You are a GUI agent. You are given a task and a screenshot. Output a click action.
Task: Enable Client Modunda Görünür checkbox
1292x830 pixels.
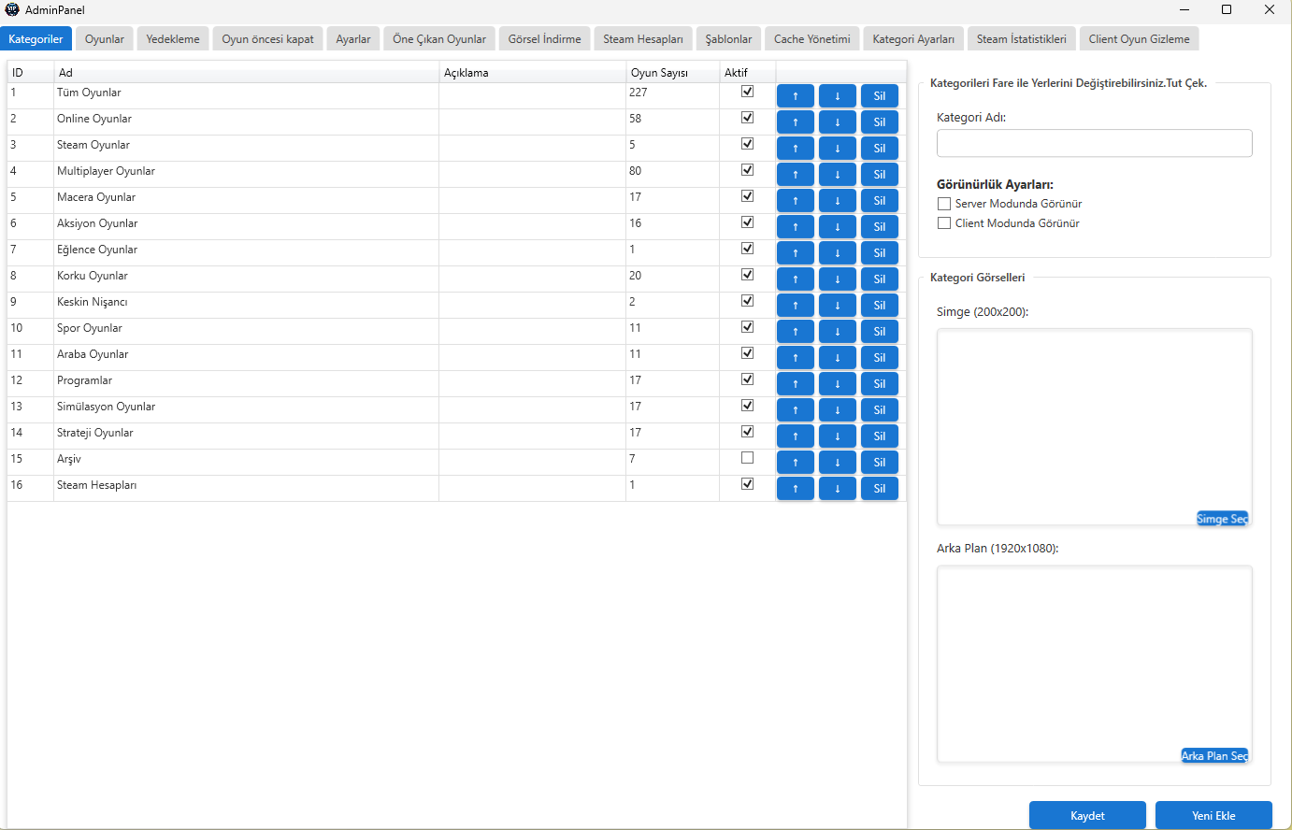944,223
